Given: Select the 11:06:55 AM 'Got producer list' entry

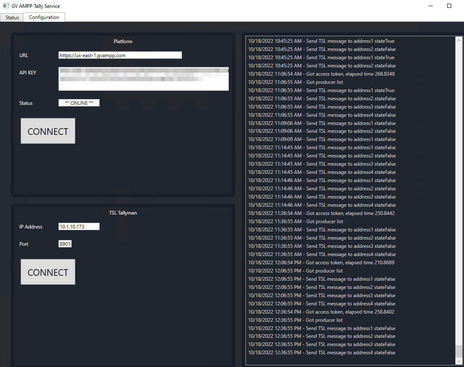Looking at the screenshot, I should [296, 82].
